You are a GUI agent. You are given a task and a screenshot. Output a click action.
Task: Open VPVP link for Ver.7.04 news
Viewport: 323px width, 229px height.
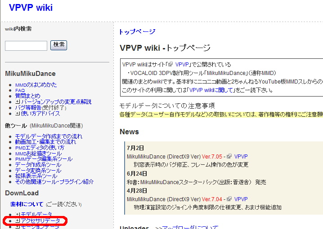241,199
